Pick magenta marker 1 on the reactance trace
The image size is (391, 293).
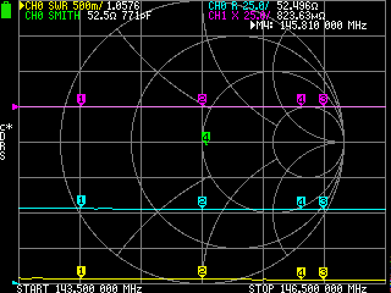81,98
